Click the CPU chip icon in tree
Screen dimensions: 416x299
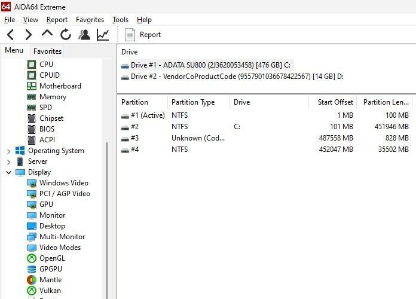coord(32,65)
